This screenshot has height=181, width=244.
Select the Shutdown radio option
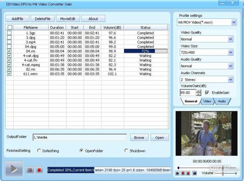(126, 151)
